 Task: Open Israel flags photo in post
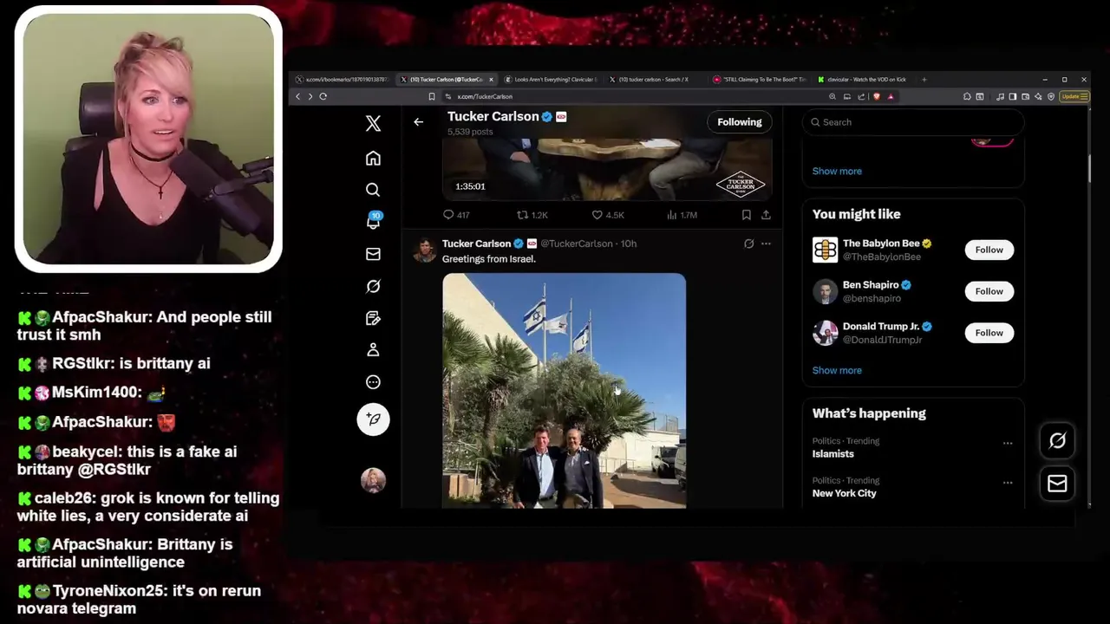click(x=564, y=390)
